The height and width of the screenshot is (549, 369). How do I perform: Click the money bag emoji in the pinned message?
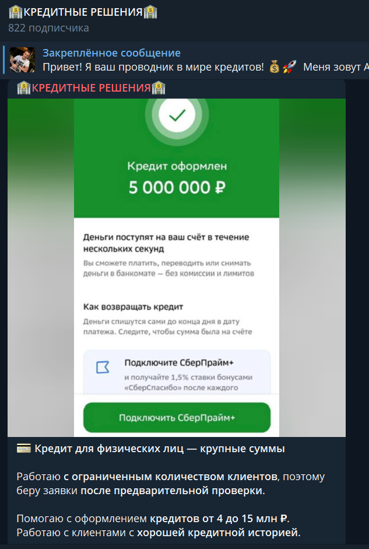pyautogui.click(x=275, y=67)
